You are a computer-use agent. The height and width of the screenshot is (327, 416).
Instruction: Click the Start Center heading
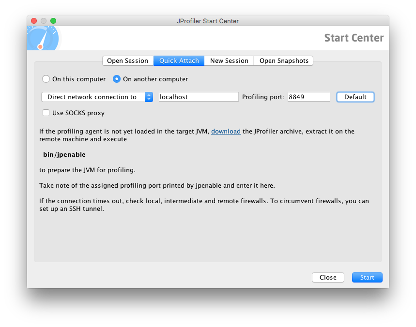[x=354, y=38]
